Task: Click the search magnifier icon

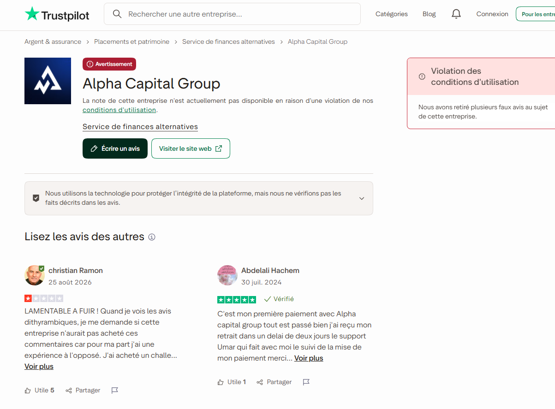Action: click(x=117, y=14)
